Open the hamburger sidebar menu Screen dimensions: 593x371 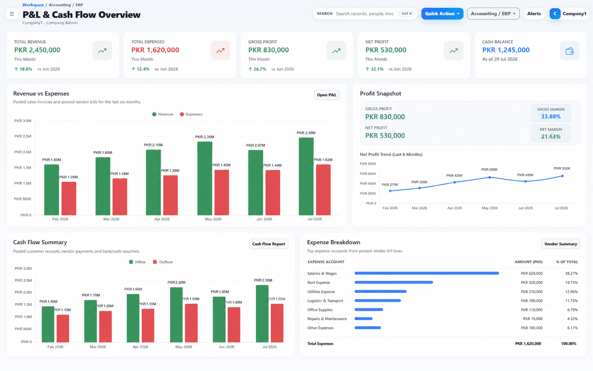tap(12, 14)
